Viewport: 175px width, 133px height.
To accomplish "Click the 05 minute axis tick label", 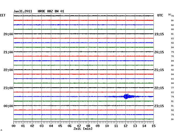I will click(x=60, y=126).
